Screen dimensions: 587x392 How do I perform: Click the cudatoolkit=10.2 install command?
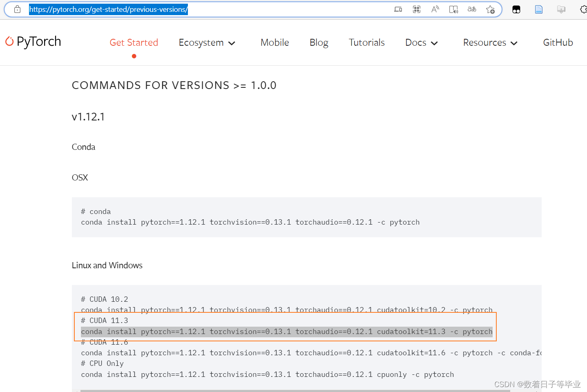point(287,310)
